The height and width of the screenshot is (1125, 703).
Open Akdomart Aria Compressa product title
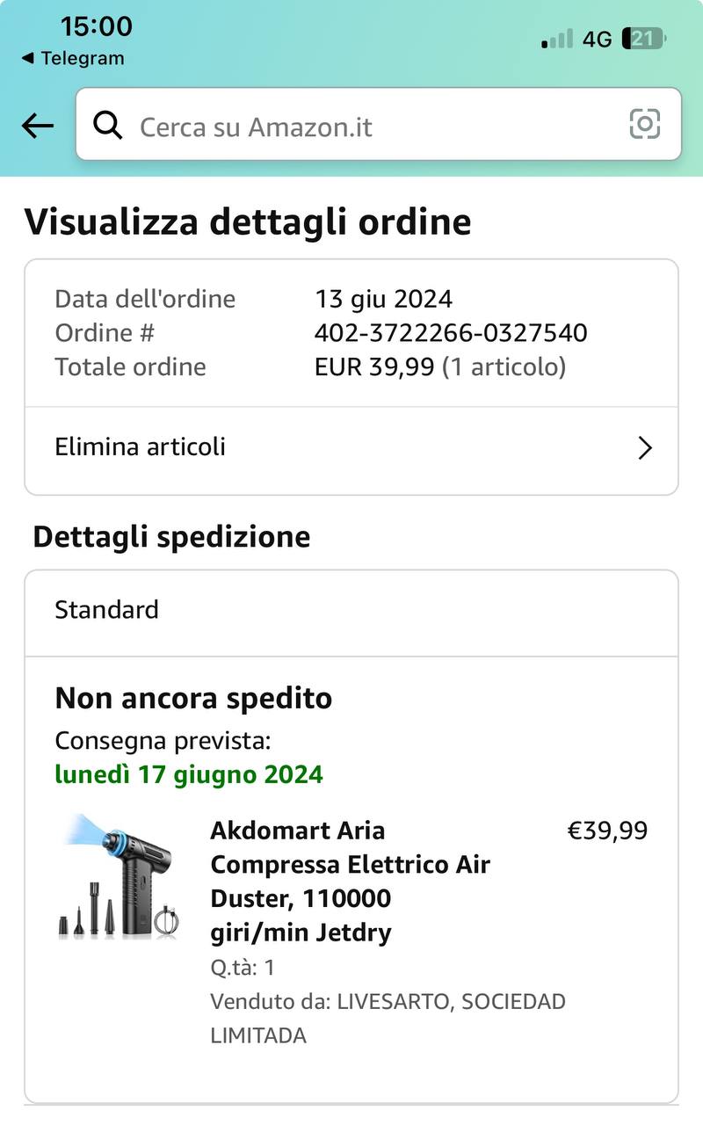click(350, 881)
